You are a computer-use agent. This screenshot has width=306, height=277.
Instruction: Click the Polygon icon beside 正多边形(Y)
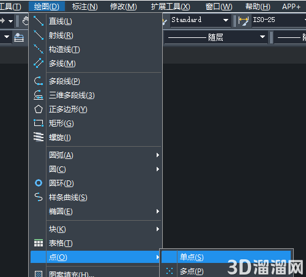pyautogui.click(x=39, y=109)
